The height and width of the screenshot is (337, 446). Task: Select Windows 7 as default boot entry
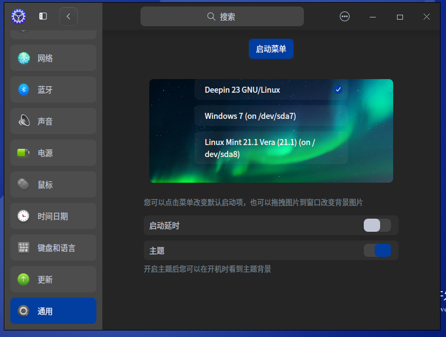(x=271, y=116)
